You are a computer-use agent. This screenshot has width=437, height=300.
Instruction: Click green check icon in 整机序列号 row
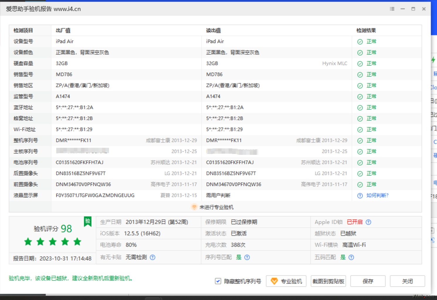[360, 140]
